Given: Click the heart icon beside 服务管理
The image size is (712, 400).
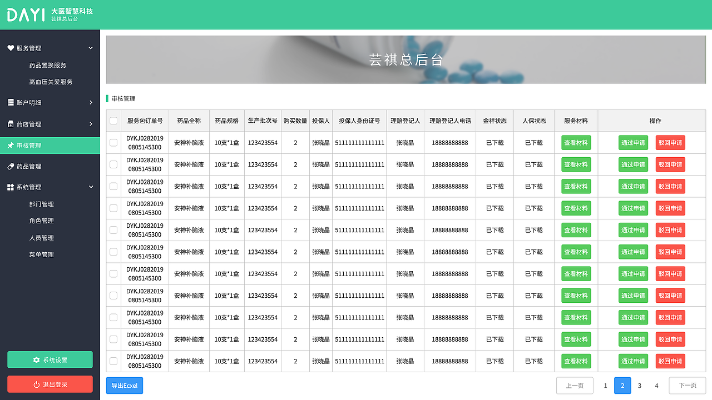Looking at the screenshot, I should point(11,48).
